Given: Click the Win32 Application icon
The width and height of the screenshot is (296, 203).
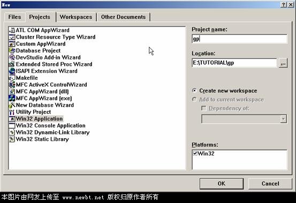Looking at the screenshot, I should 12,119.
